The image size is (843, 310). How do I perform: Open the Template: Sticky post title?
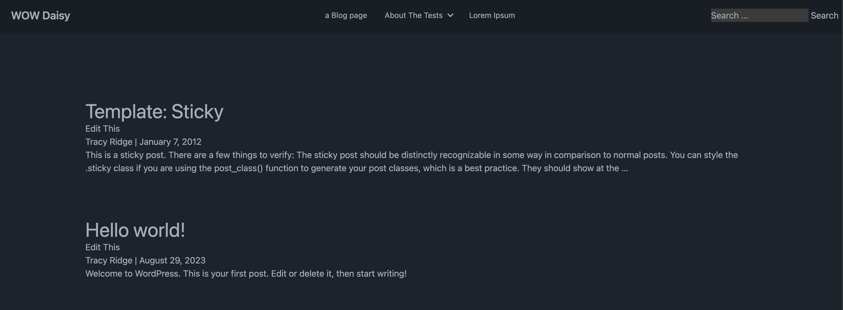[x=154, y=111]
